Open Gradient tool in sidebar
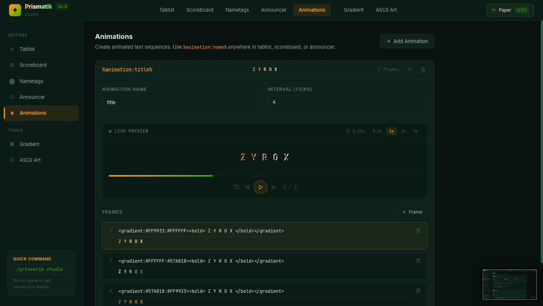Viewport: 543px width, 306px height. (41, 144)
